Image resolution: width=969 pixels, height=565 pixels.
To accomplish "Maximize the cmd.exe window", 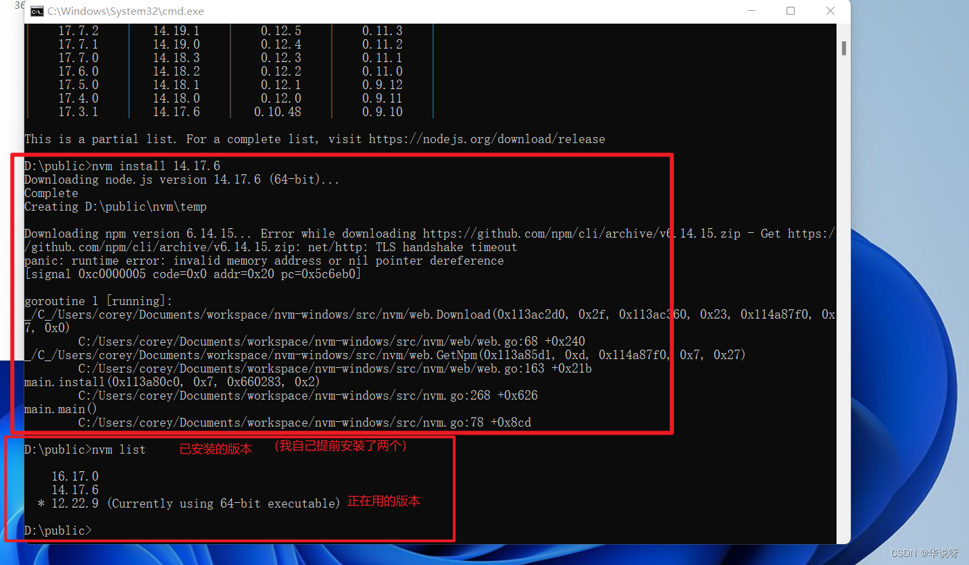I will pyautogui.click(x=791, y=11).
